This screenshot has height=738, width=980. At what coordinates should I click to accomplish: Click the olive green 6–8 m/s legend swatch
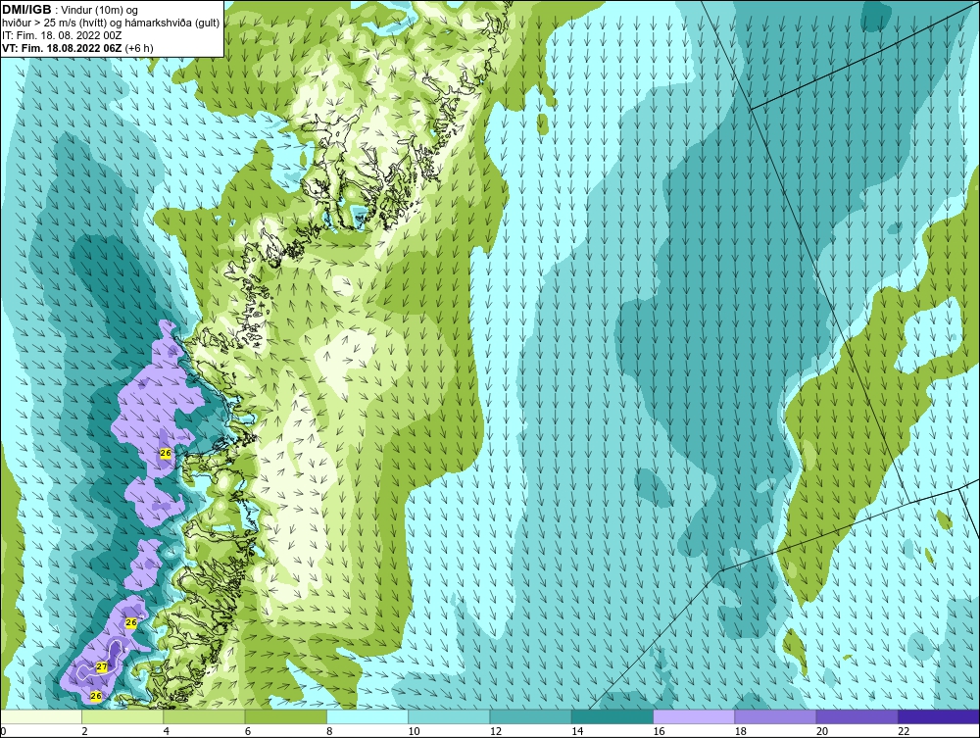point(285,716)
